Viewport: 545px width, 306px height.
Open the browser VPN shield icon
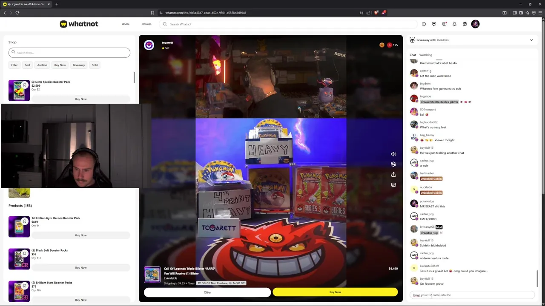click(x=534, y=13)
